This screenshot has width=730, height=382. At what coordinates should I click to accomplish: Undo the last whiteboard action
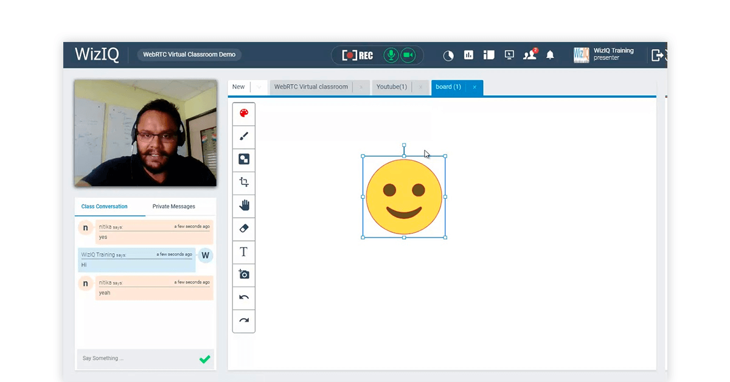244,297
